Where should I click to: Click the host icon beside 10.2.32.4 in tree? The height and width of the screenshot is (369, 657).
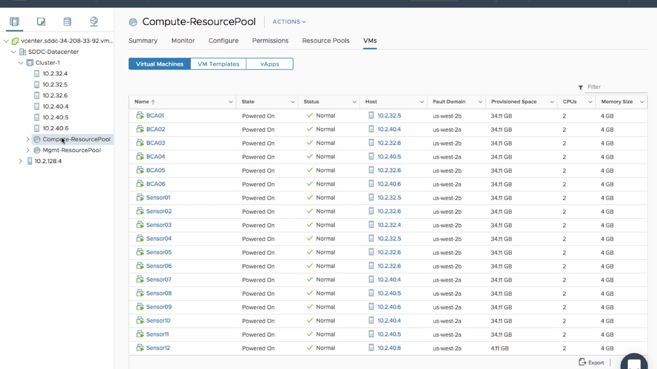pyautogui.click(x=36, y=74)
